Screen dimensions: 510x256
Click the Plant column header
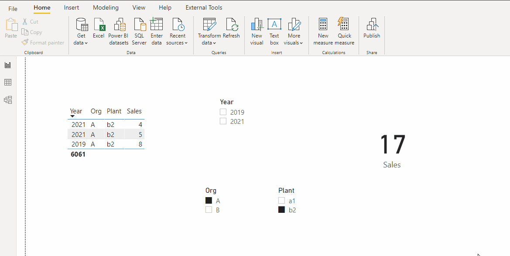114,111
